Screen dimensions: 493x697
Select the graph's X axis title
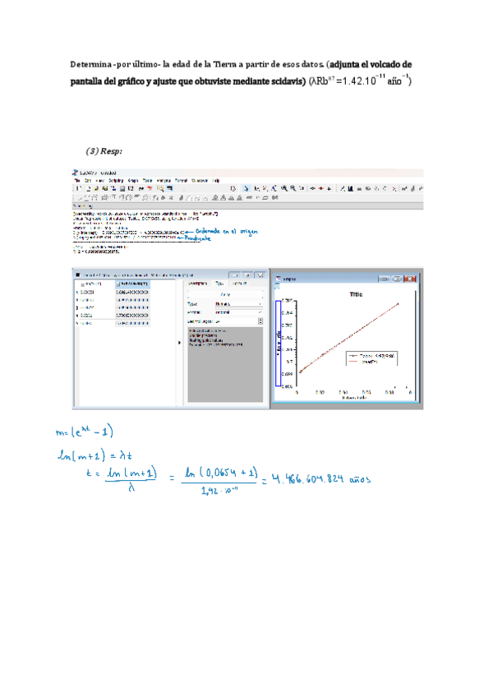click(x=354, y=398)
